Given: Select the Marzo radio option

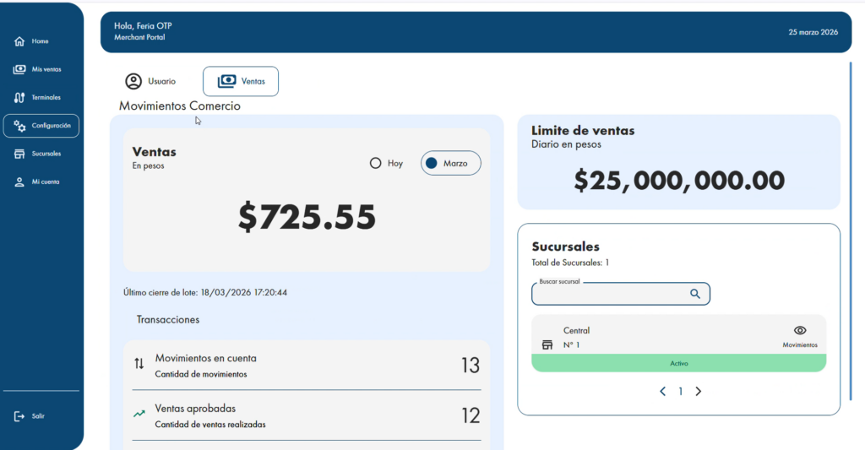Looking at the screenshot, I should click(432, 163).
